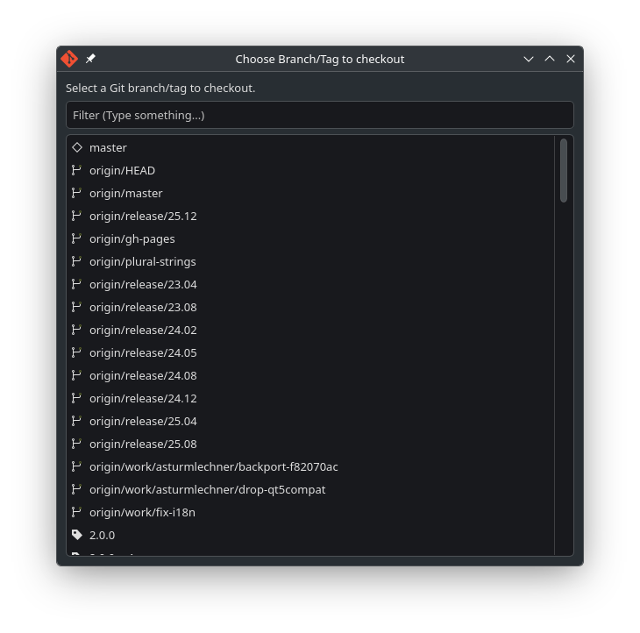Image resolution: width=640 pixels, height=633 pixels.
Task: Click branch icon next to origin/plural-strings
Action: pos(77,261)
